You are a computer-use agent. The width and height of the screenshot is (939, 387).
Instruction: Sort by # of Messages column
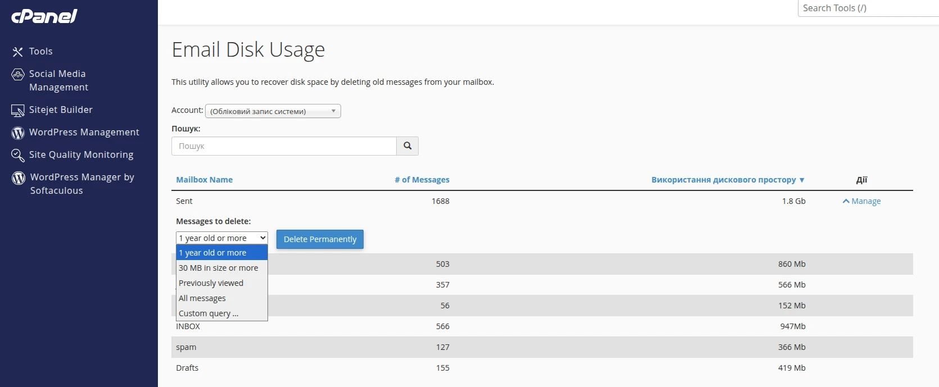tap(421, 180)
